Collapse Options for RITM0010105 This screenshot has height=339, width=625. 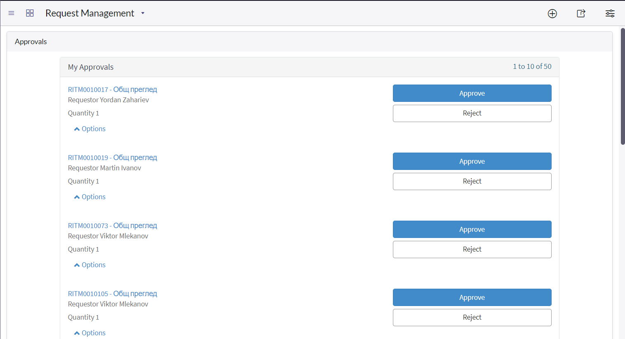(89, 332)
